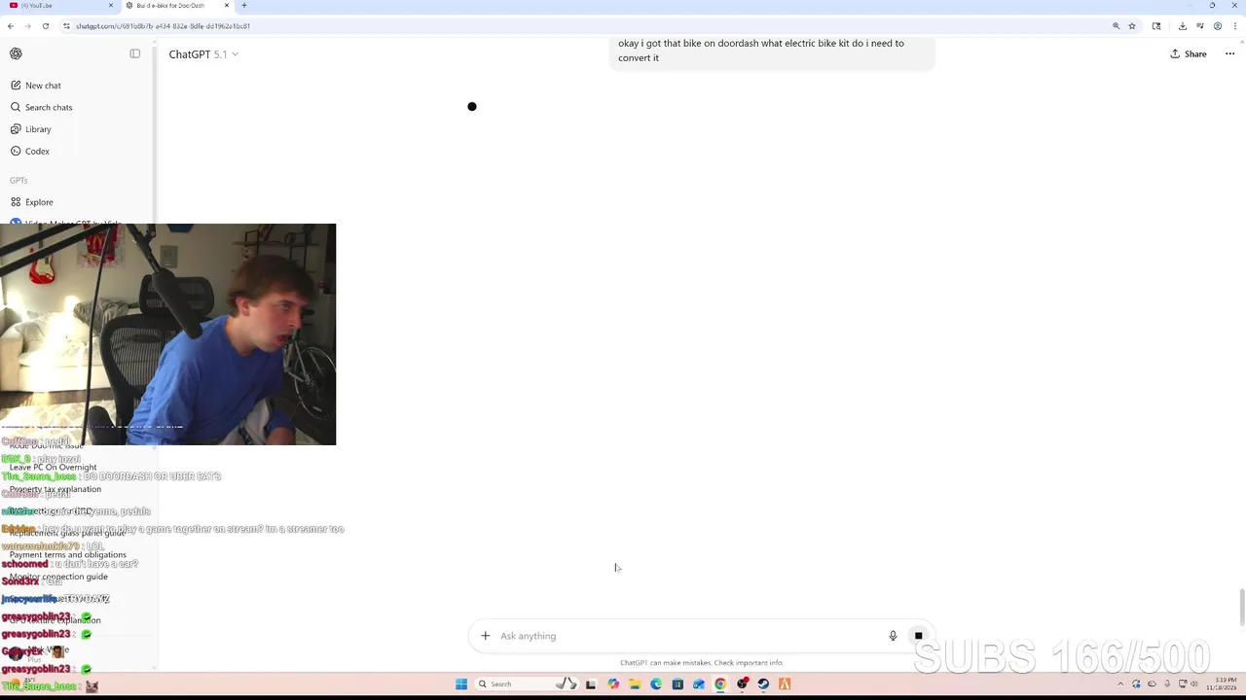Open browser downloads

pos(1182,26)
